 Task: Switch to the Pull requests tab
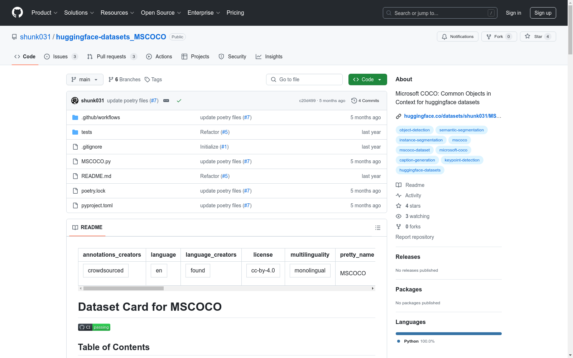(x=112, y=57)
